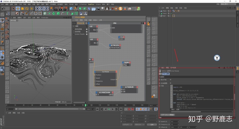
Task: Click the Curl Noise Speed port
Action: tap(95, 78)
